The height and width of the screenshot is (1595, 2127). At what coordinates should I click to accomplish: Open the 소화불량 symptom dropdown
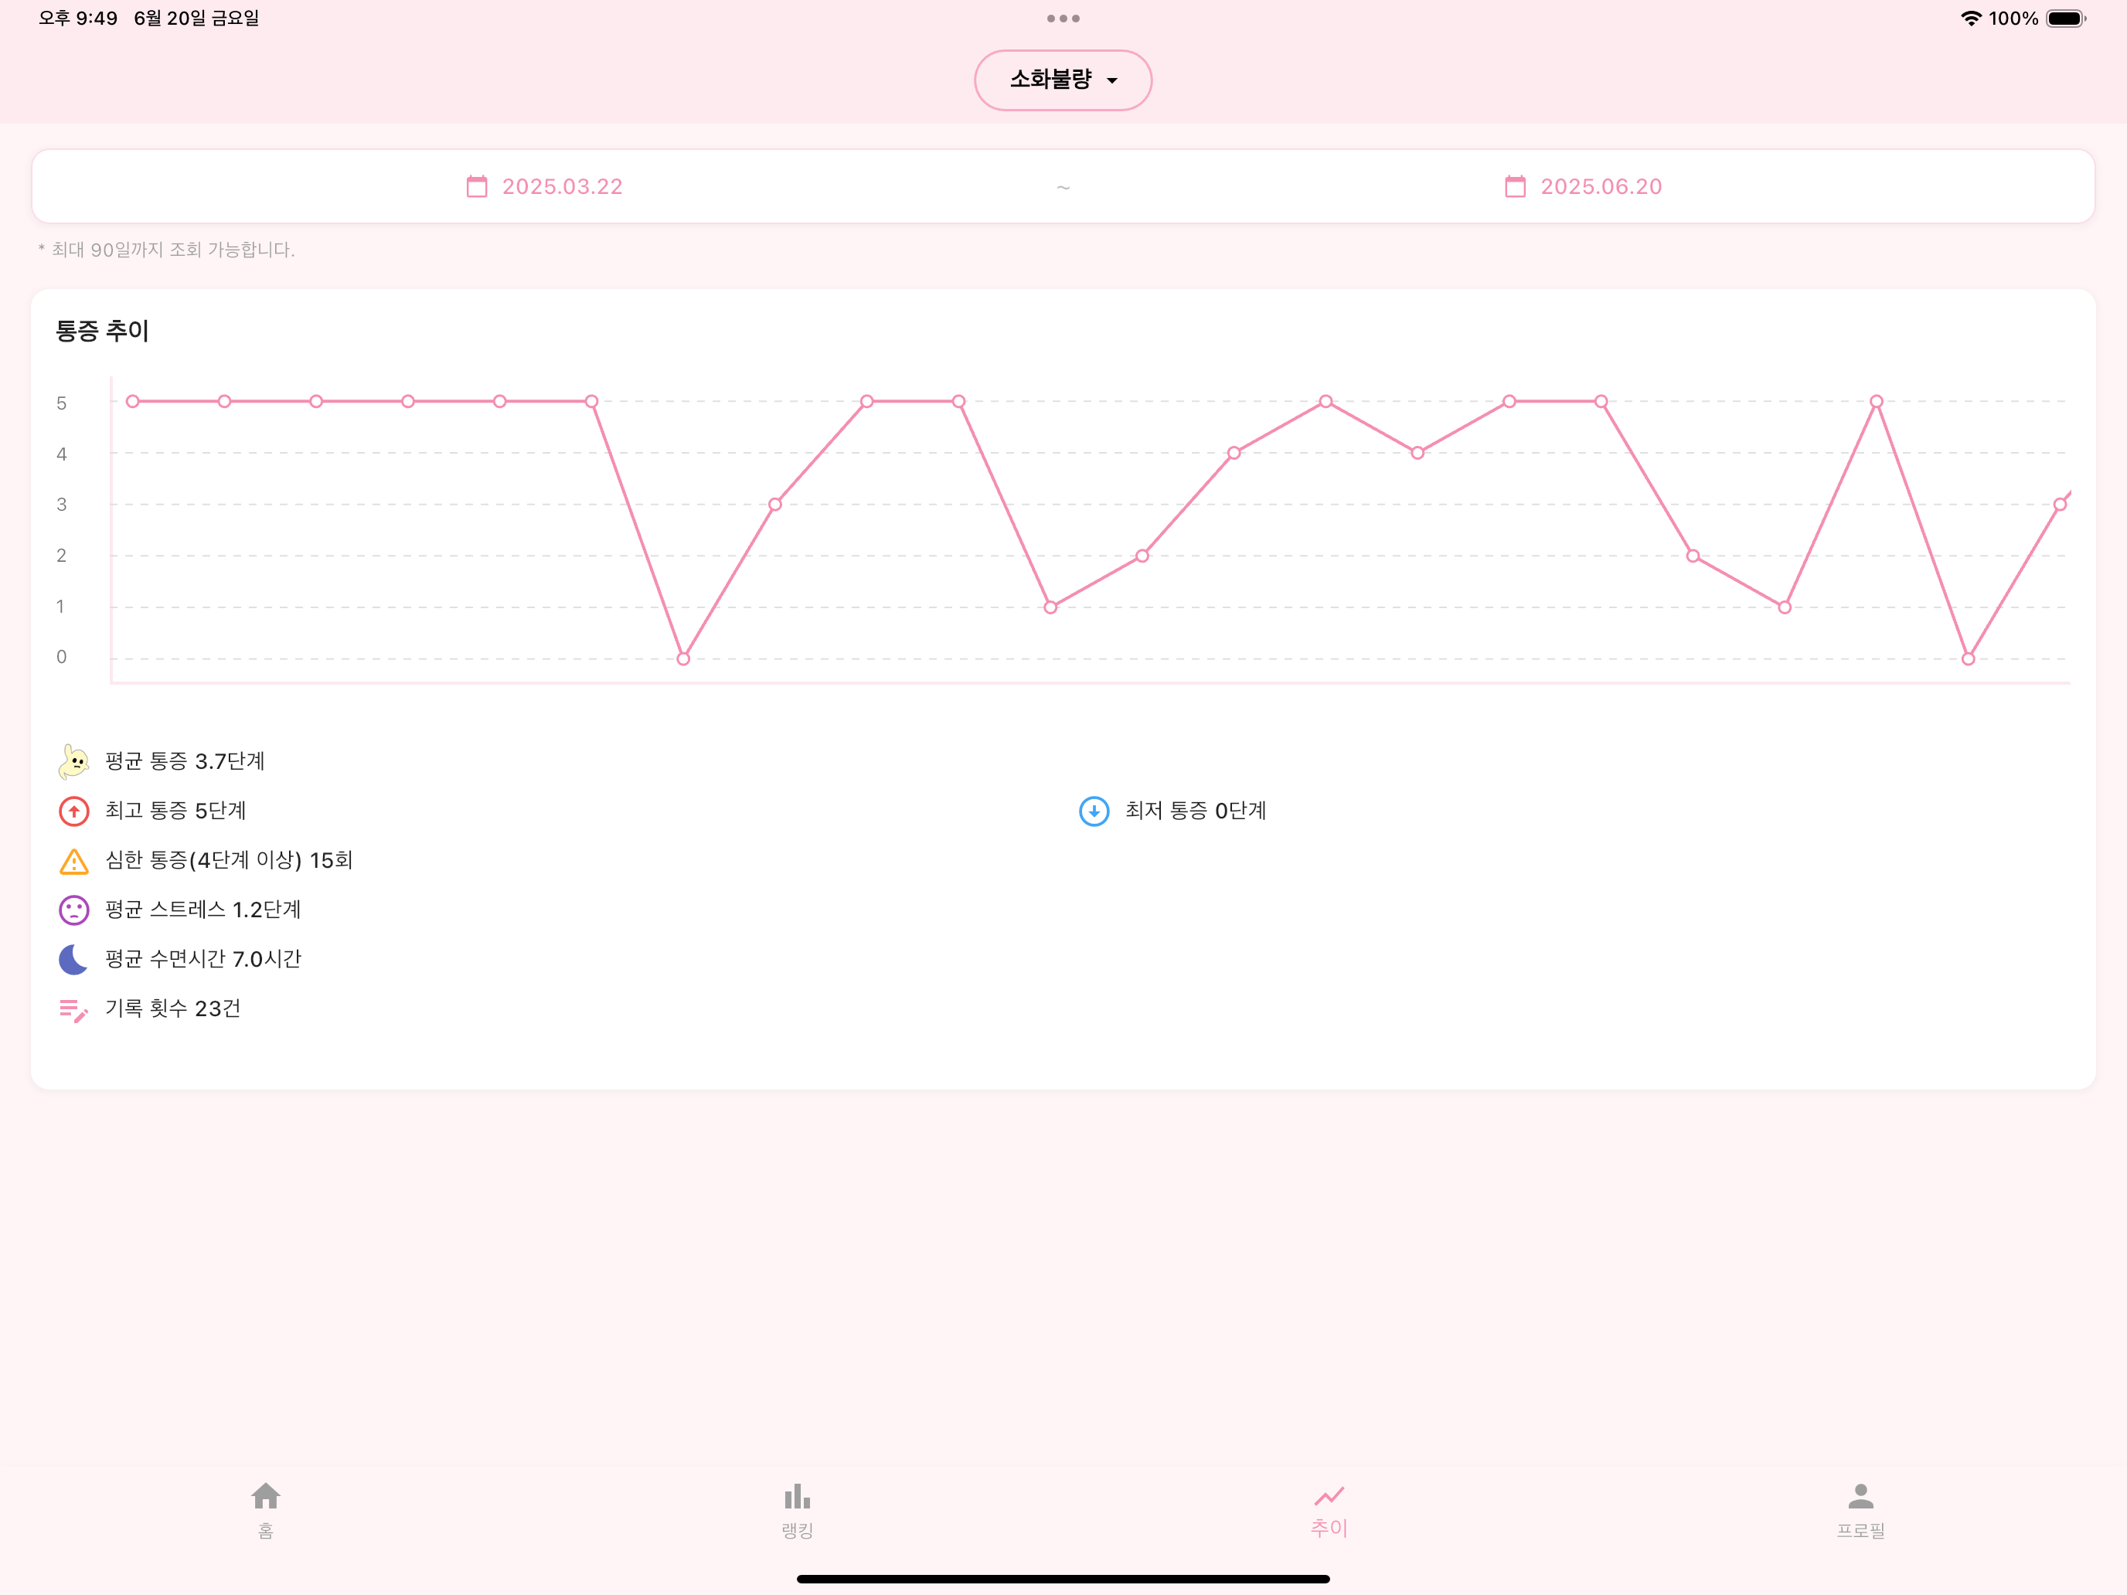pos(1063,80)
